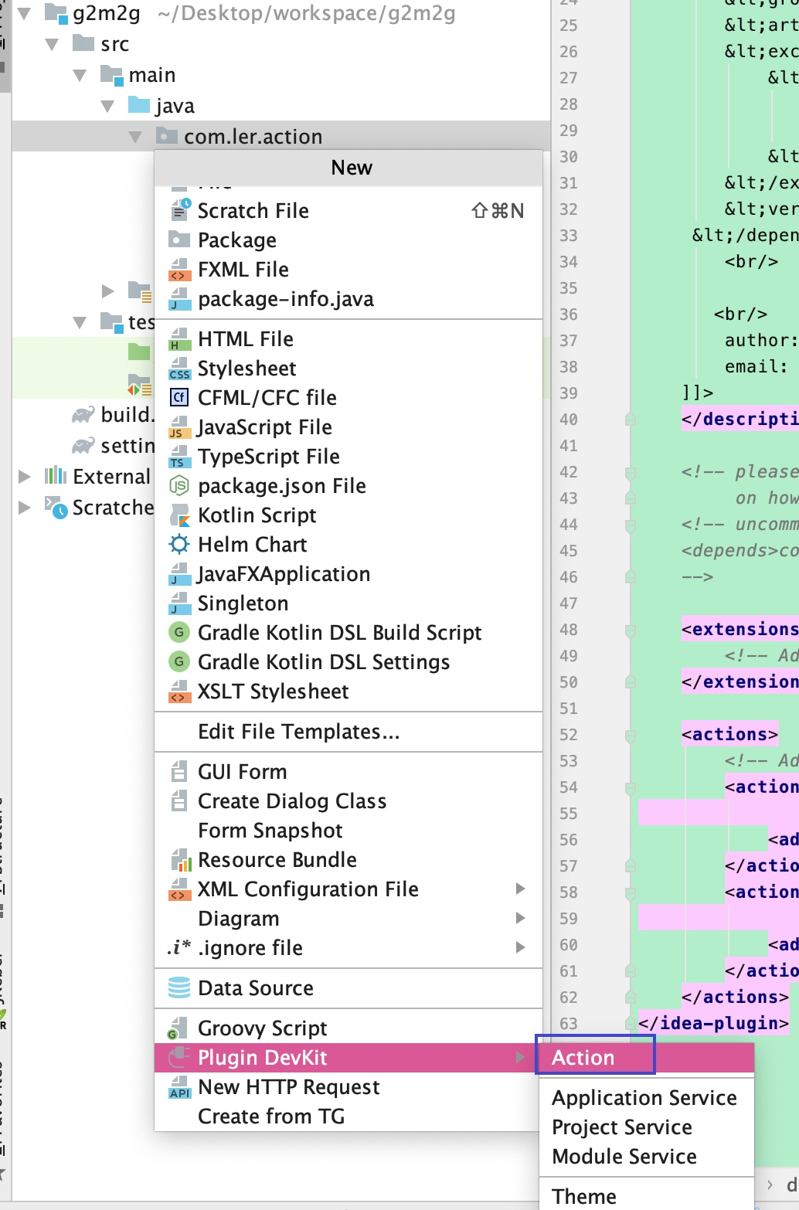Viewport: 799px width, 1210px height.
Task: Click the package.json File icon
Action: point(179,485)
